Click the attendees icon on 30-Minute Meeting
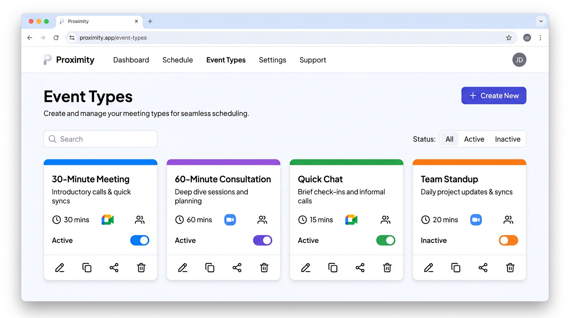The image size is (570, 318). pos(140,219)
